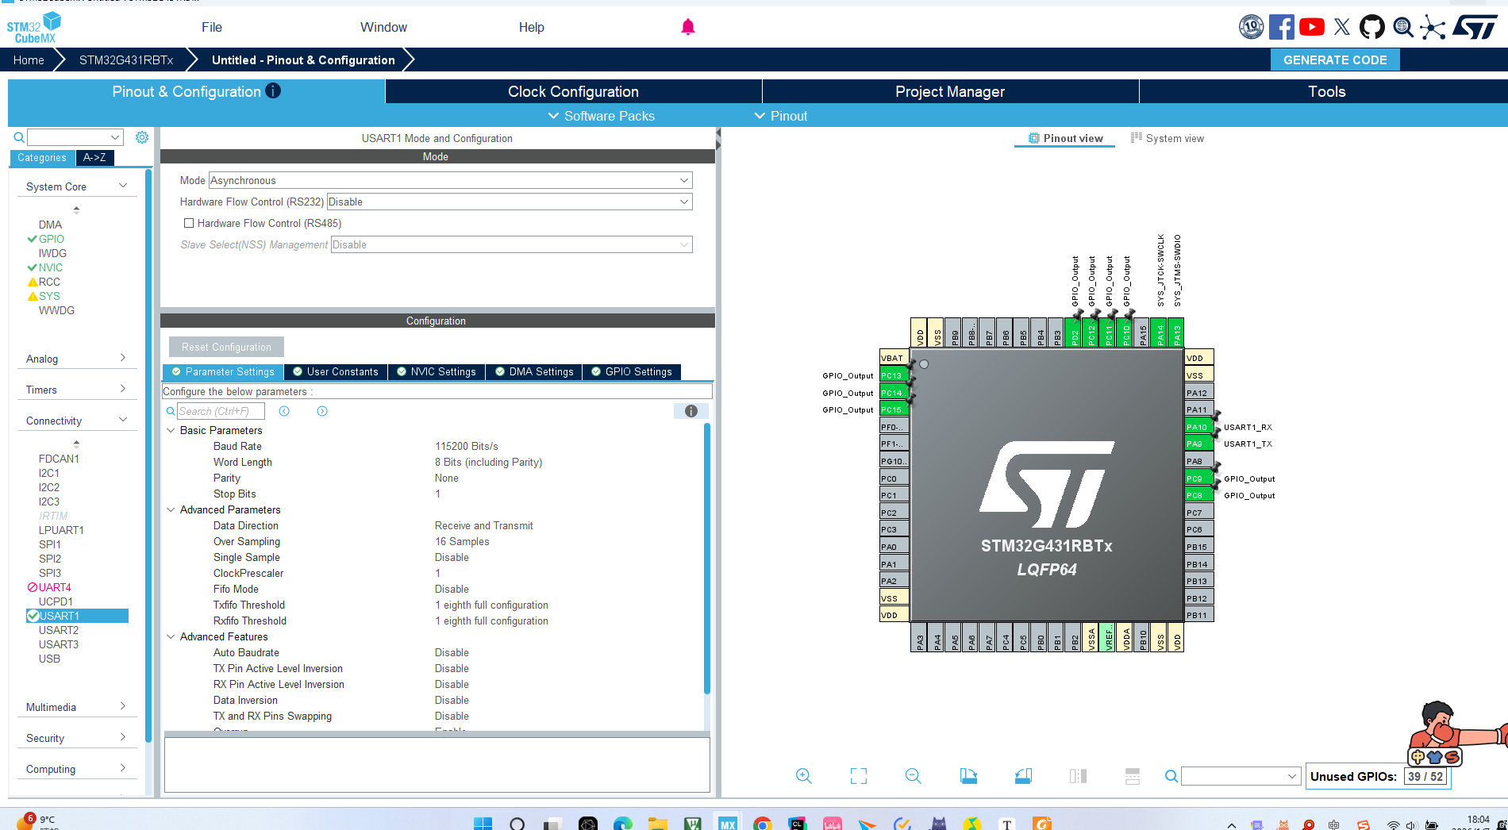Click the pin search magnifier icon
The height and width of the screenshot is (830, 1508).
point(1171,776)
